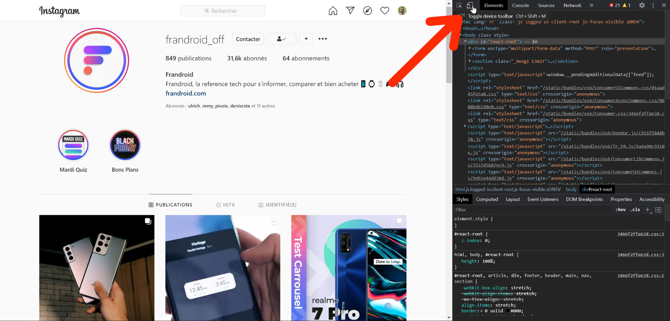Select body in the DOM breadcrumb
The image size is (670, 321).
571,189
